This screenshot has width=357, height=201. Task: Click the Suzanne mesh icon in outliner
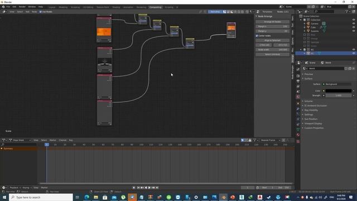(308, 31)
